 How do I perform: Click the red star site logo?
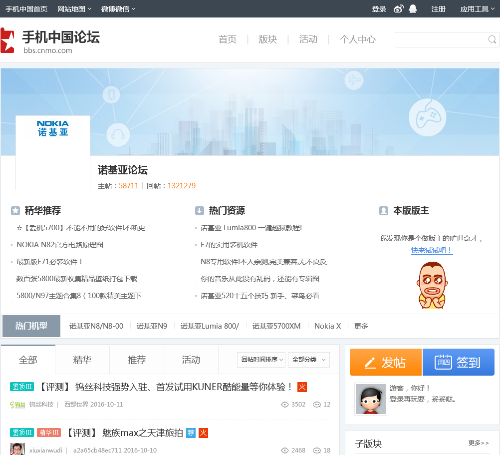click(x=7, y=40)
